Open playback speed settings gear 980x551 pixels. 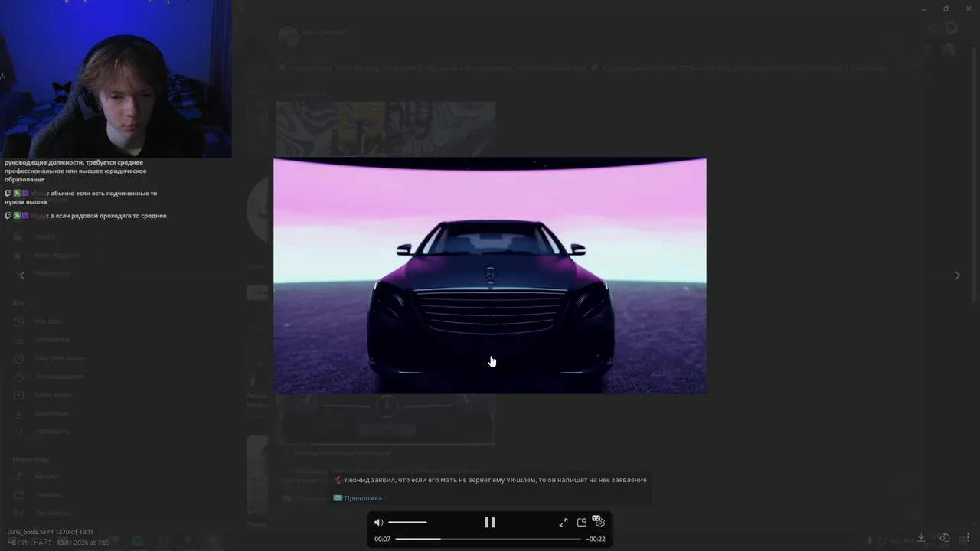click(599, 522)
